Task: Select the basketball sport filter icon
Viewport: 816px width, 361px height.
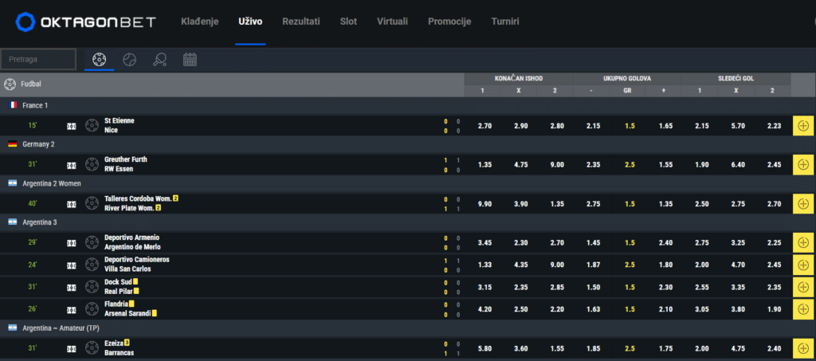Action: pyautogui.click(x=130, y=60)
